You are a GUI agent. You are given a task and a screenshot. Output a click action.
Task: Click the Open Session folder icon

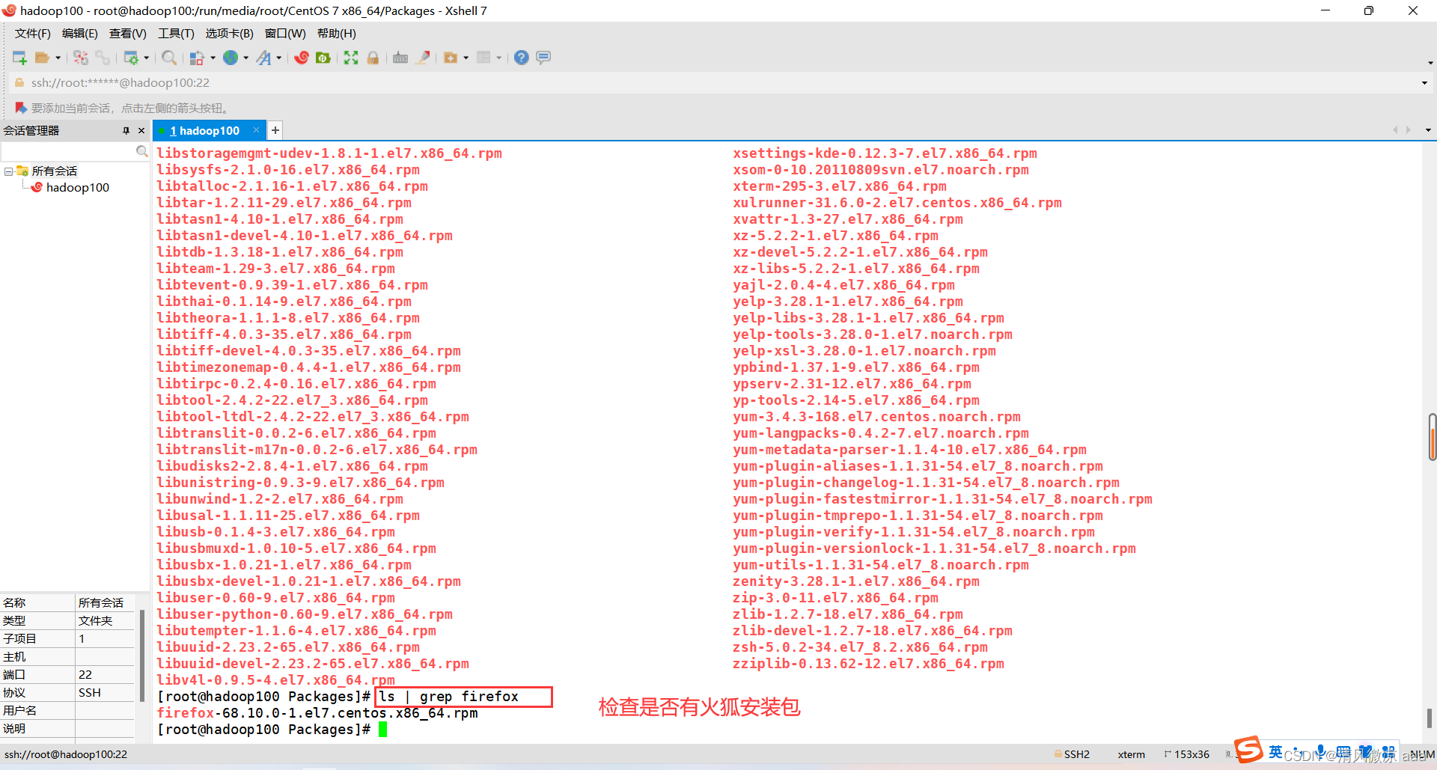42,58
